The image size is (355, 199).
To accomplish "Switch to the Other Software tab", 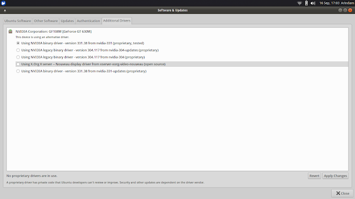I will [x=46, y=21].
